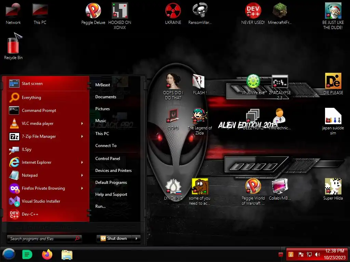Click the Start orb on the taskbar
This screenshot has height=262, width=350.
tap(9, 254)
